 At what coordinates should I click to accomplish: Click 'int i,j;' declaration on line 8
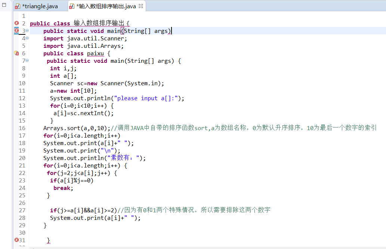pyautogui.click(x=63, y=68)
